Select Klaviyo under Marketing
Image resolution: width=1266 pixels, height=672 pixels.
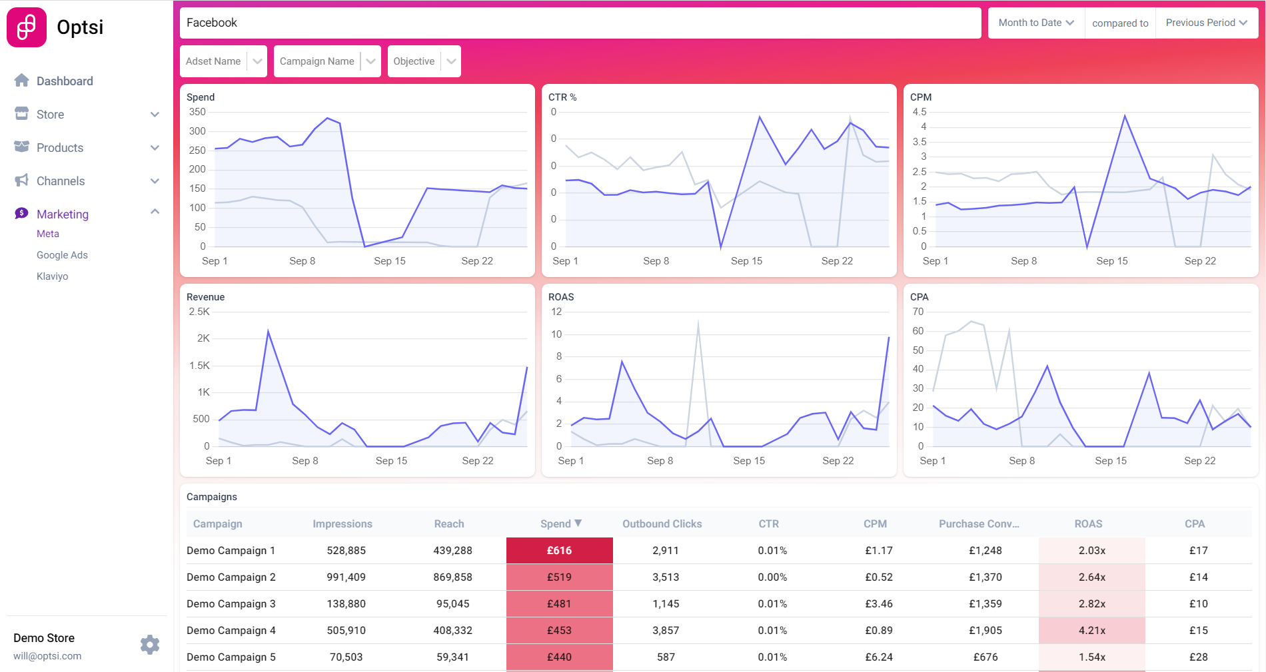click(52, 276)
